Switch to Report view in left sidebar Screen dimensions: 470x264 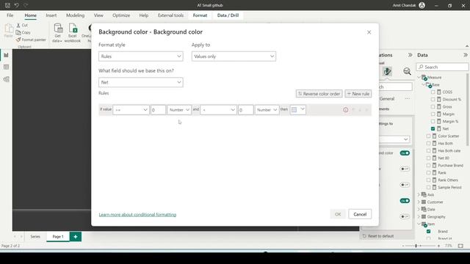(x=6, y=55)
